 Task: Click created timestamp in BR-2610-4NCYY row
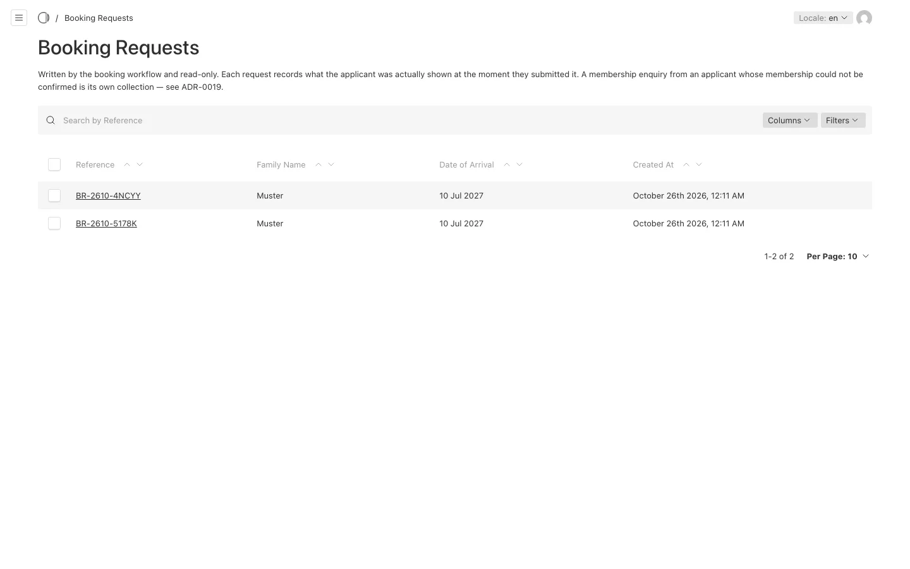(x=688, y=195)
